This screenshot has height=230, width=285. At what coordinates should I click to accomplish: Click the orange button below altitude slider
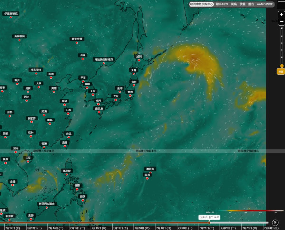tap(281, 72)
